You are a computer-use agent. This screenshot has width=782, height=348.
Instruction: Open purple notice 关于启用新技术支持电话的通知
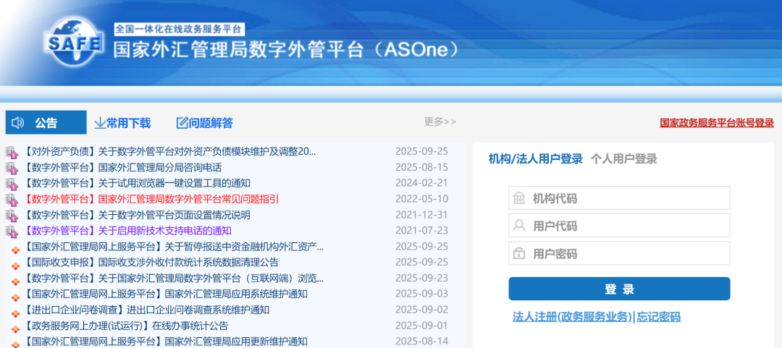tap(127, 231)
